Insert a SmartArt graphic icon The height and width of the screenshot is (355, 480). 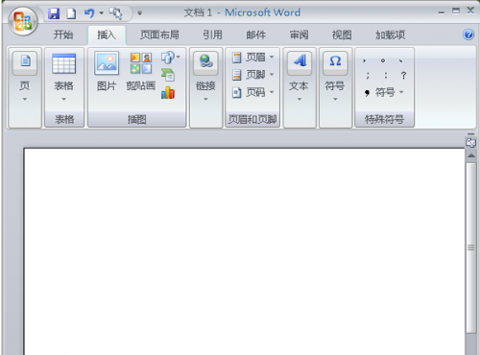point(168,75)
